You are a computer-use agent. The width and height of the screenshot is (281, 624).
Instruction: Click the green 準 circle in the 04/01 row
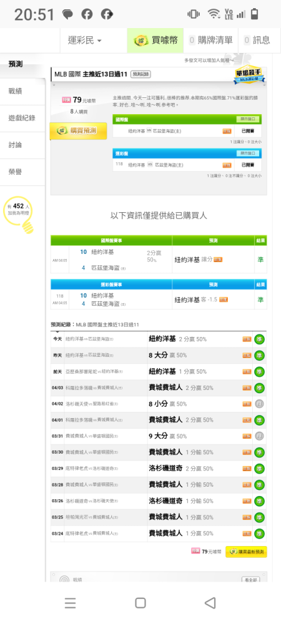click(x=260, y=420)
